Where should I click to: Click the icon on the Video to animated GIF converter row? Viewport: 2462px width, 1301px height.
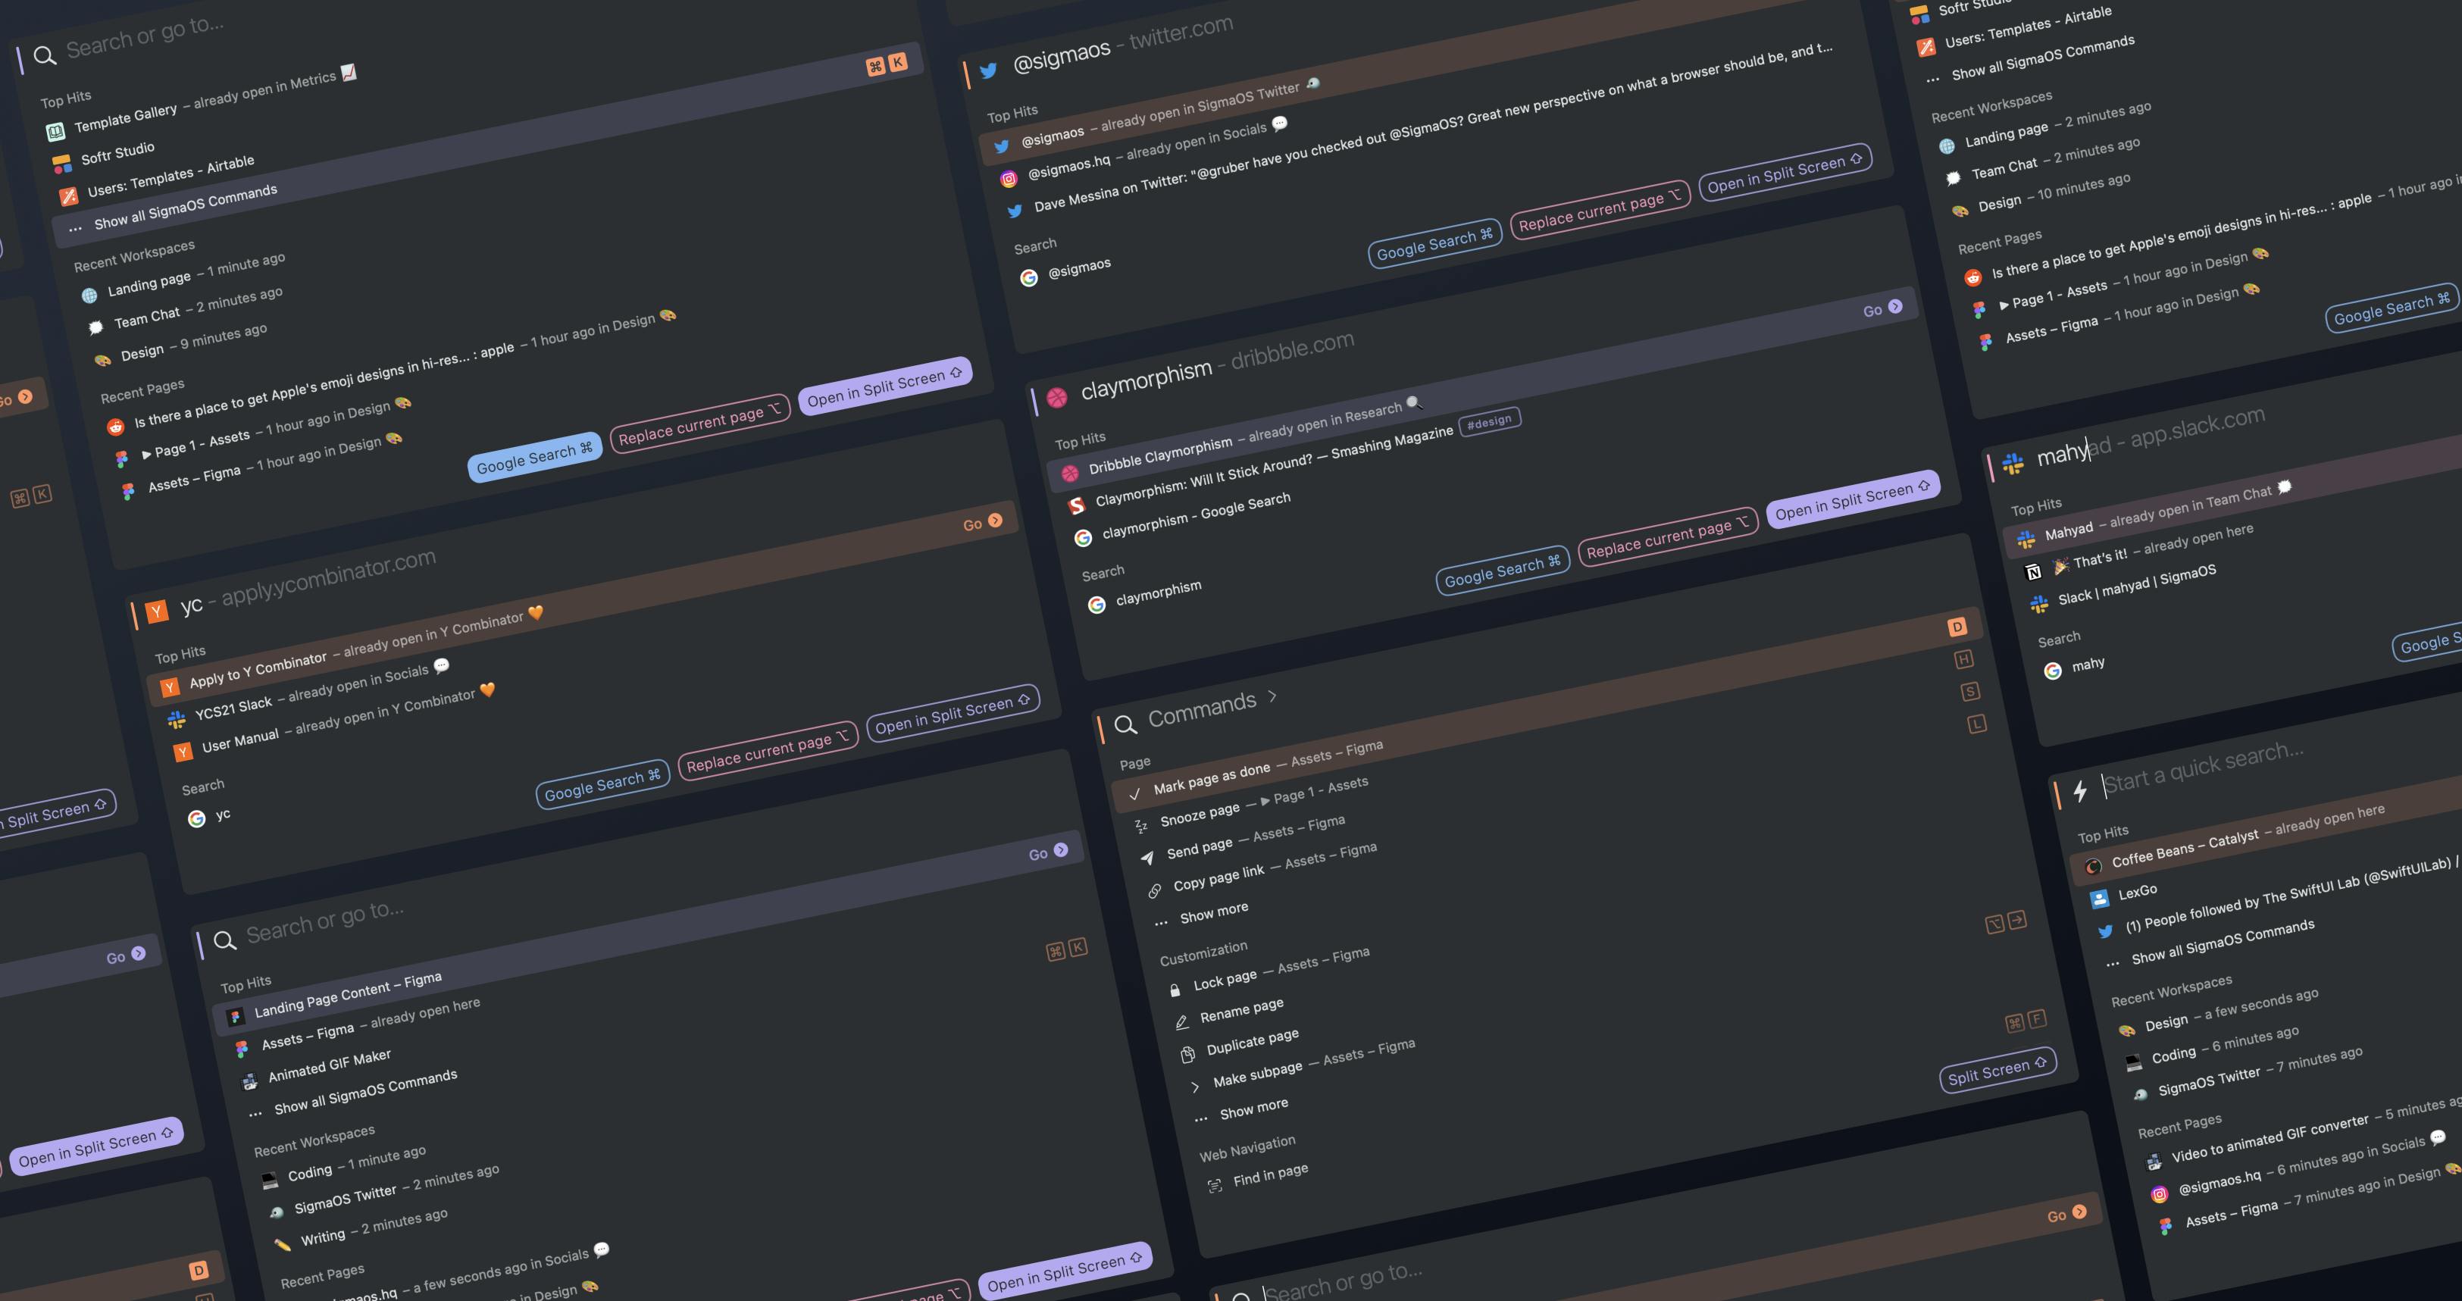coord(2154,1162)
